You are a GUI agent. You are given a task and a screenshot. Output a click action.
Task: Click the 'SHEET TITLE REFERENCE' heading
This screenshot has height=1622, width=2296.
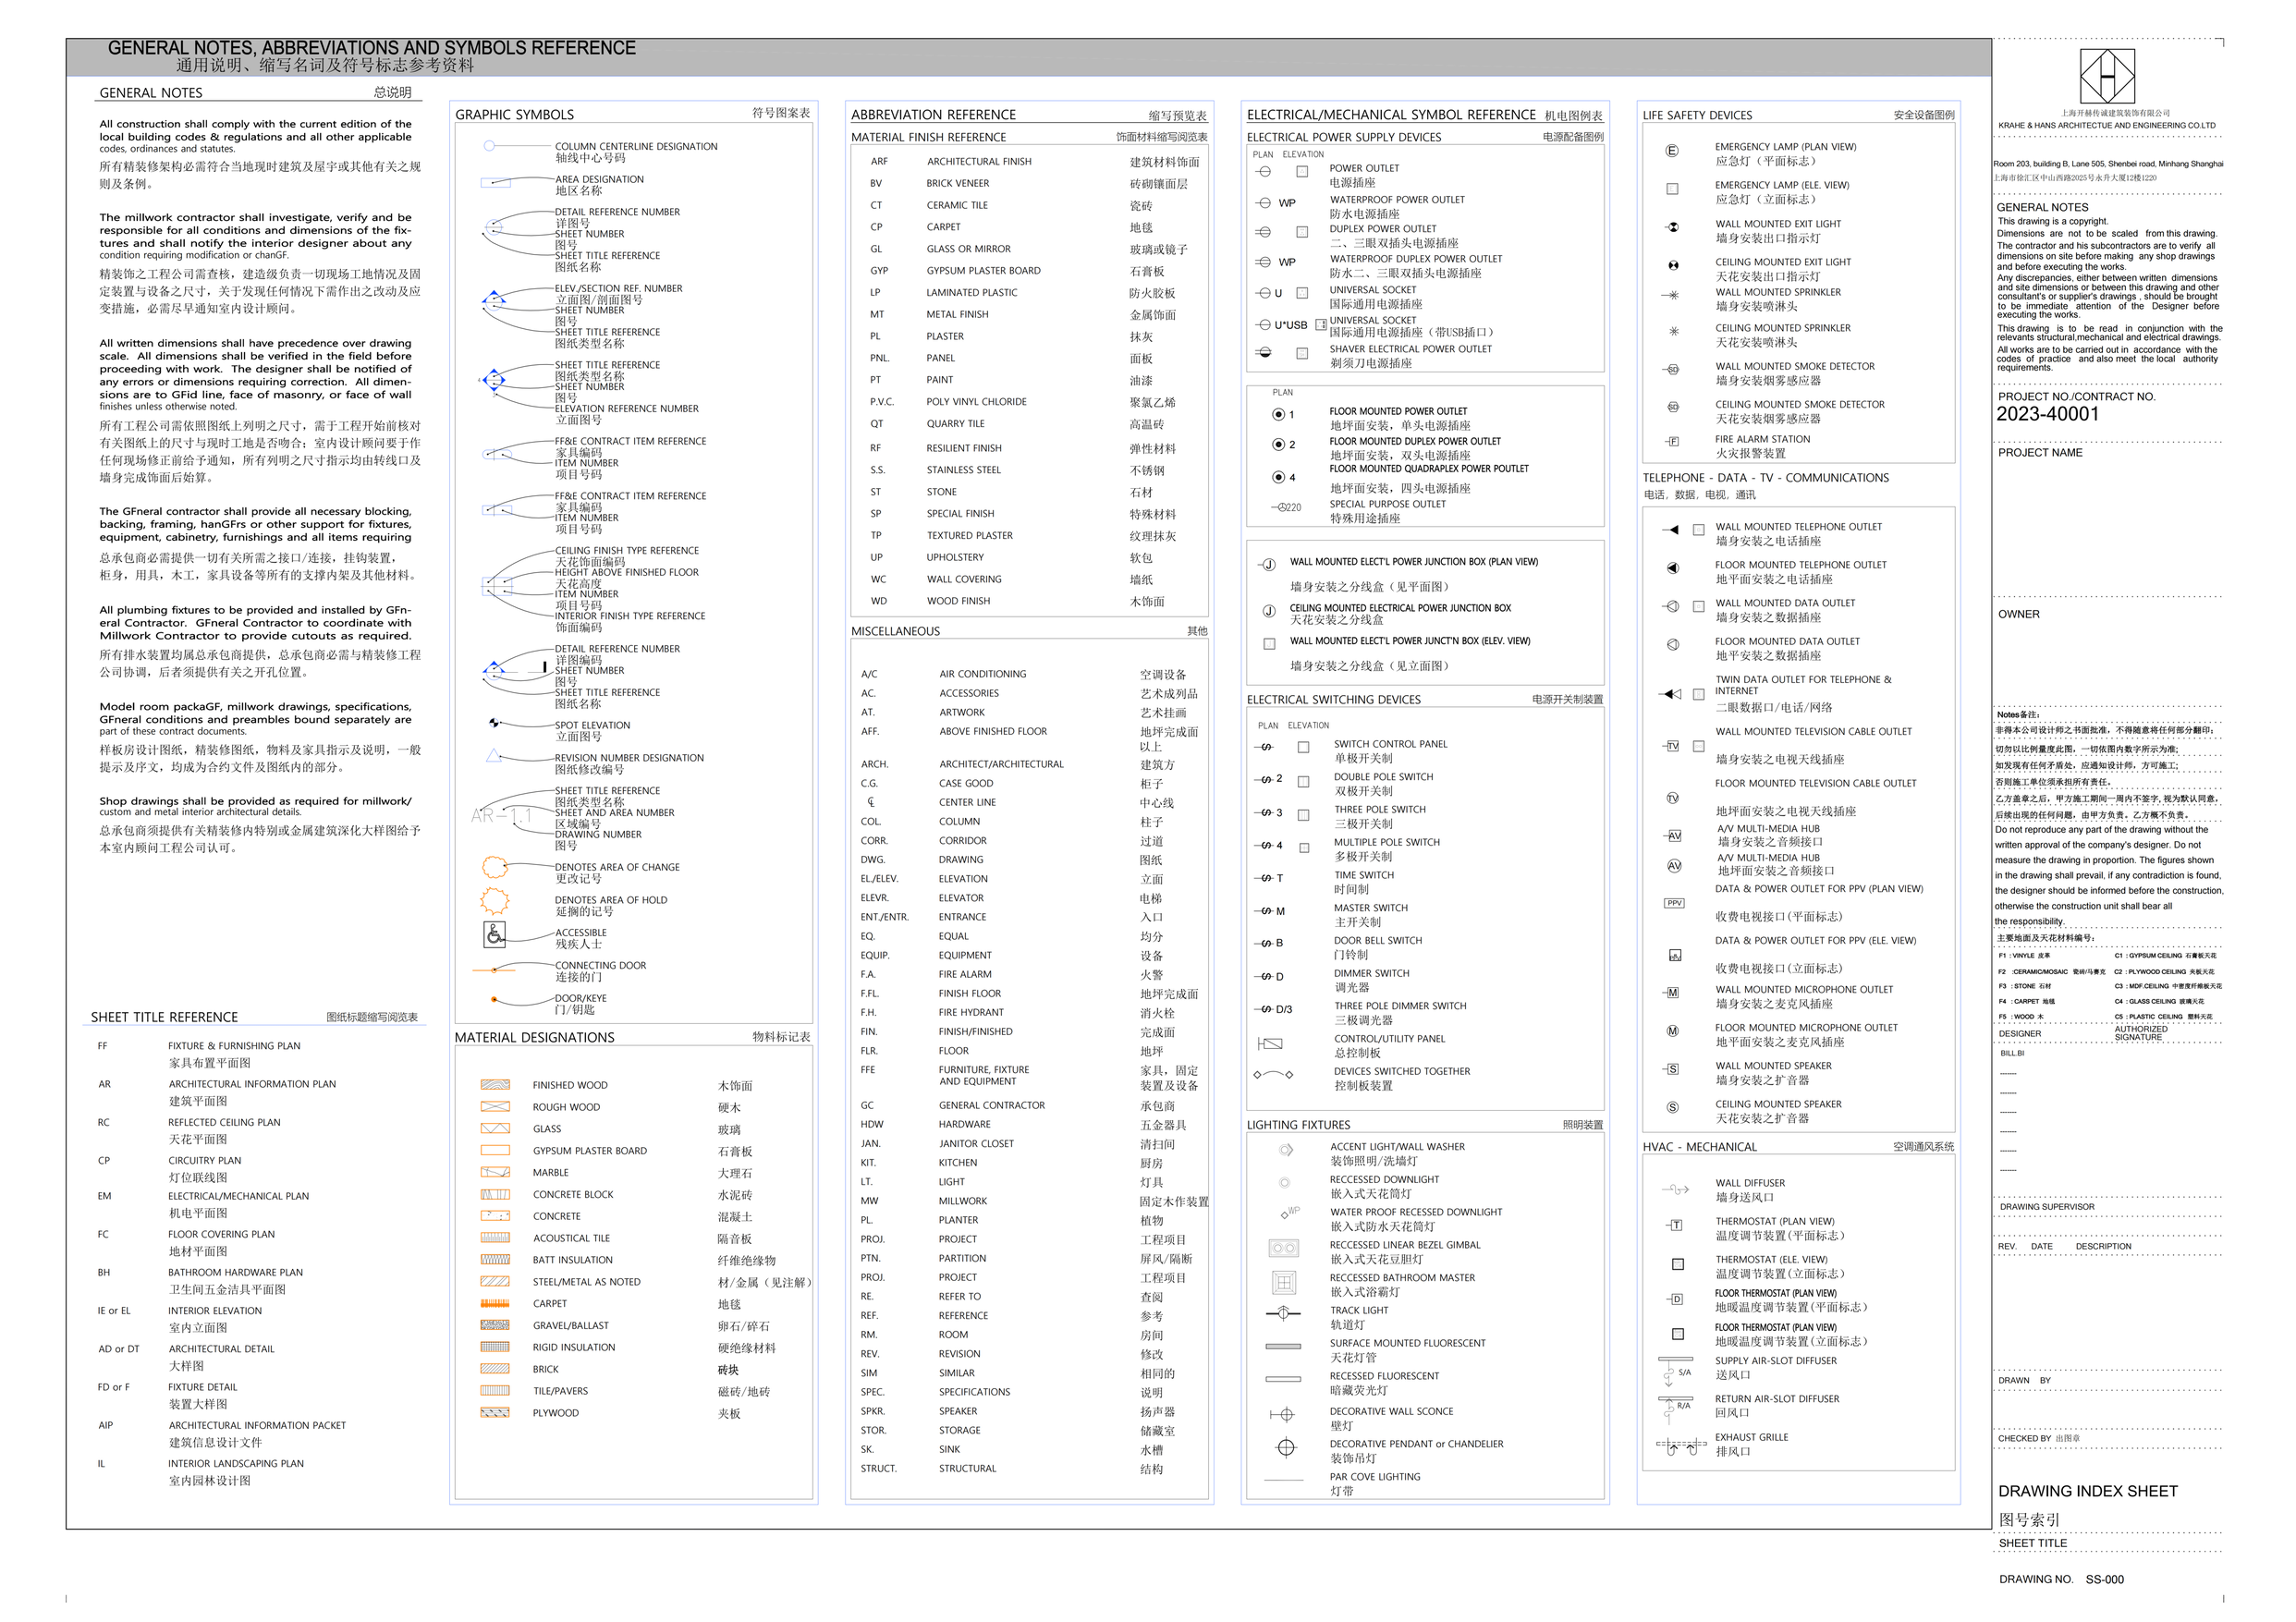click(x=164, y=1017)
